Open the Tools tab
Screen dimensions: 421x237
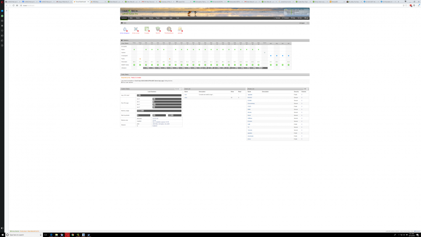tap(178, 18)
